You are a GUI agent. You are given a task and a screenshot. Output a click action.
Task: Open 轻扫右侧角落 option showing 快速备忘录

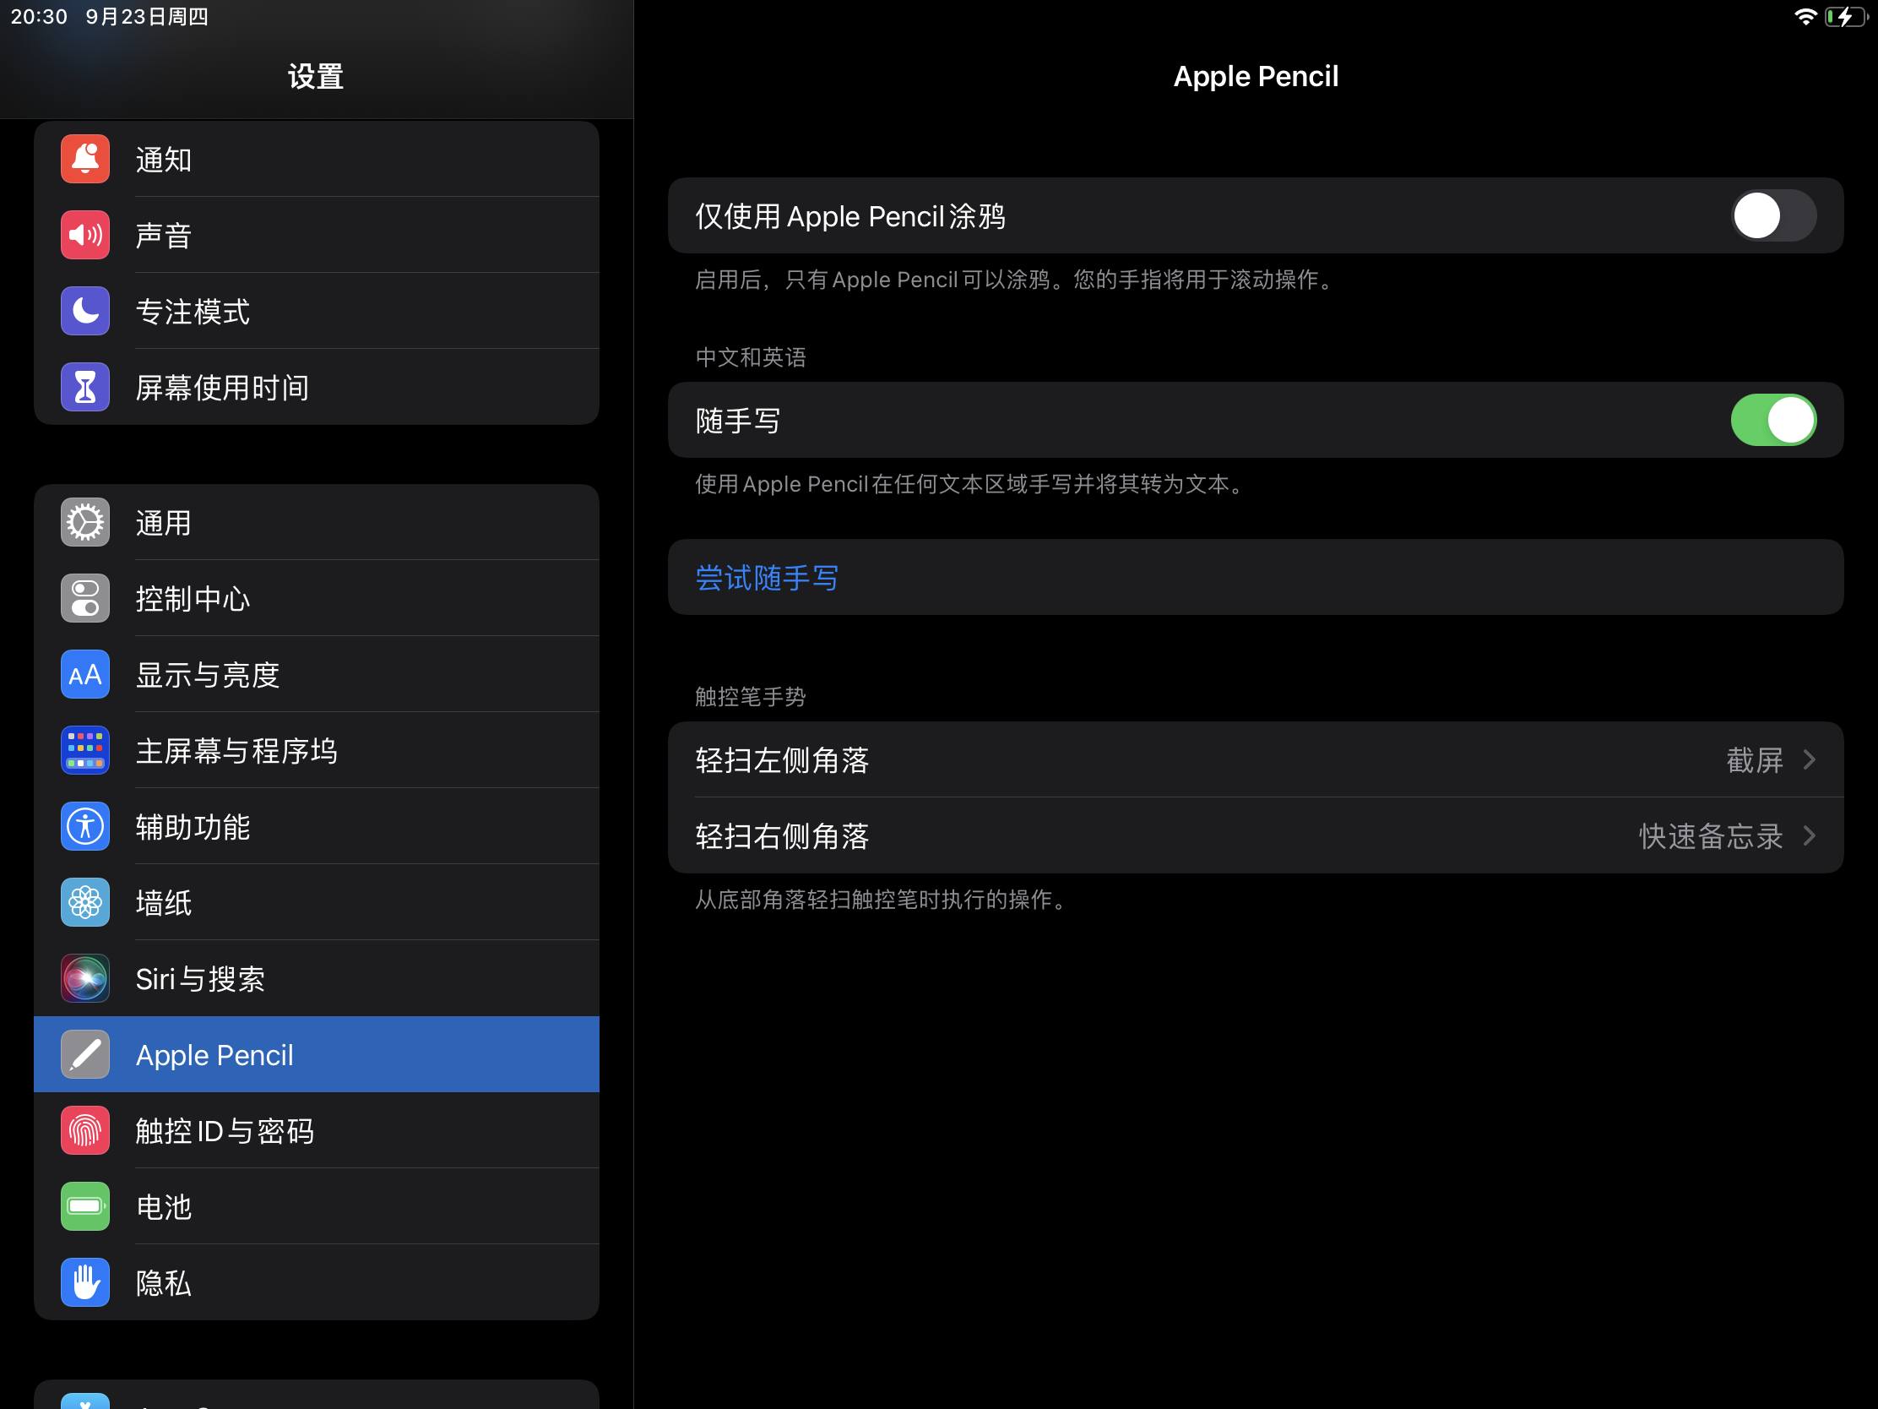tap(1710, 835)
